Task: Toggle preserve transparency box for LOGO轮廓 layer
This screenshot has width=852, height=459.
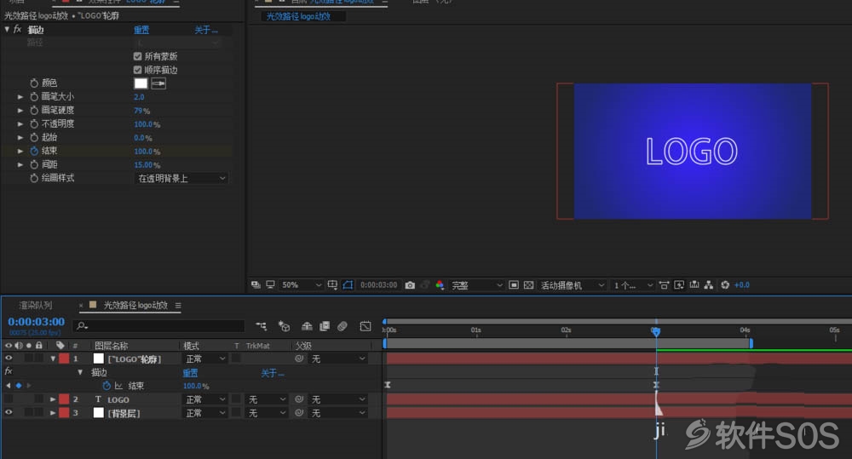Action: coord(236,358)
